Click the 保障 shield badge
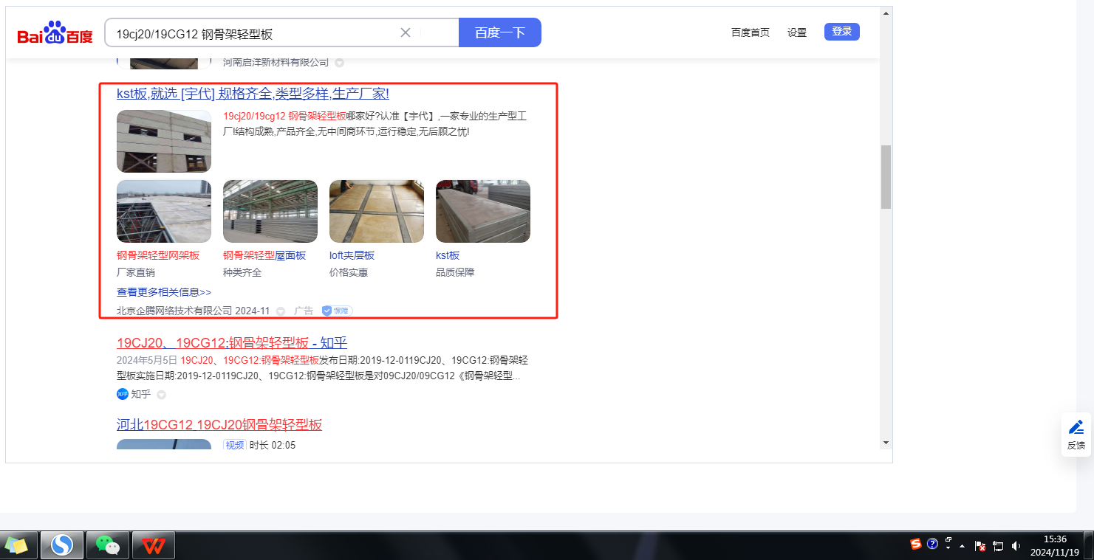This screenshot has width=1094, height=560. coord(337,311)
